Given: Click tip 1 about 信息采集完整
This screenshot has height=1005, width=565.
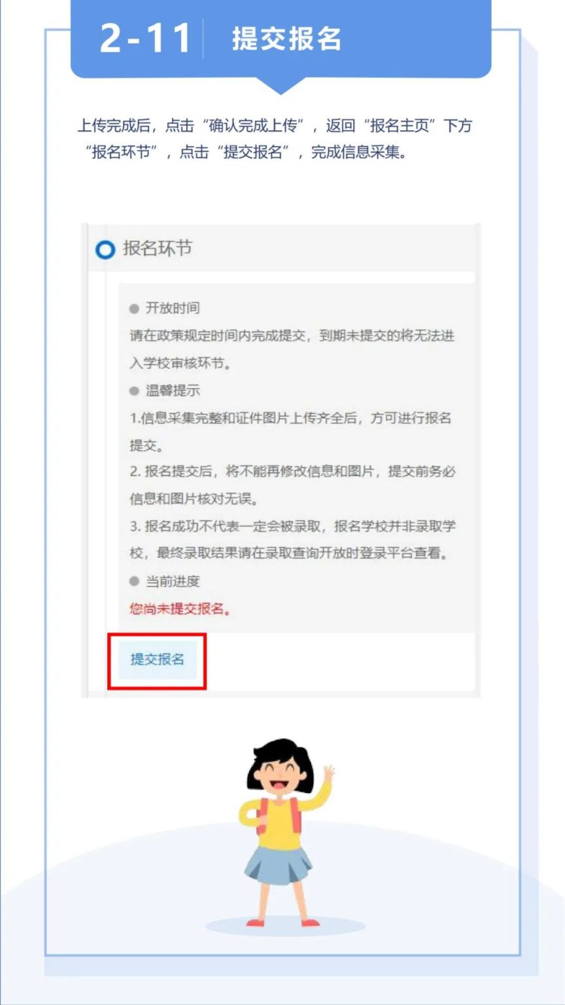Looking at the screenshot, I should pos(291,432).
